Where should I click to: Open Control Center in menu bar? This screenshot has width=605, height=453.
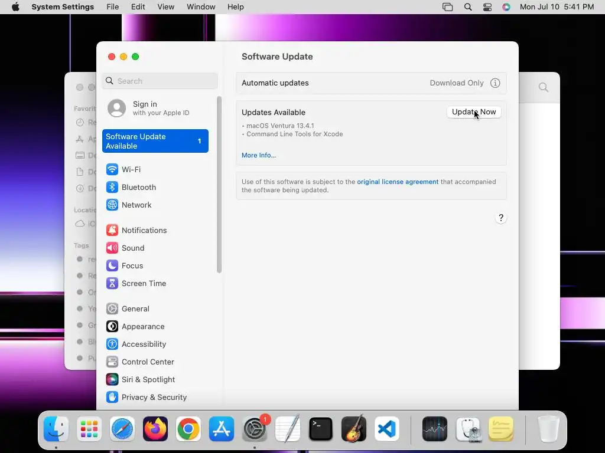point(487,7)
